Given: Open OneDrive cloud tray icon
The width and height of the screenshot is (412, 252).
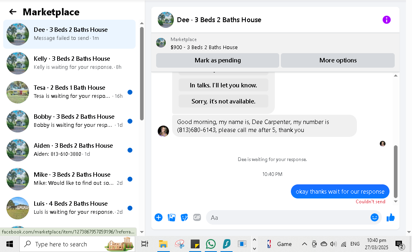Looking at the screenshot, I should coord(324,244).
